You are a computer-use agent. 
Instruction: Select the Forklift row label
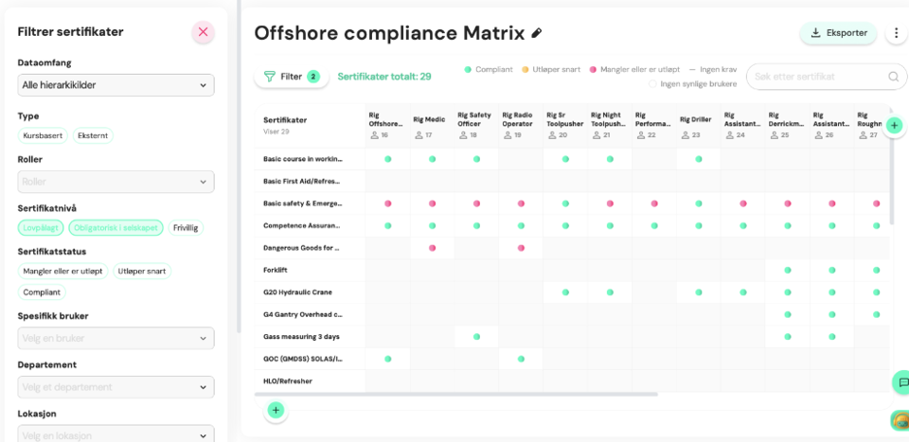tap(276, 270)
